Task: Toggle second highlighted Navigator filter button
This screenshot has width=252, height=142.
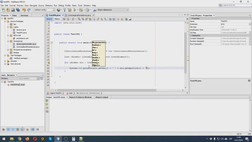Action: (x=8, y=129)
